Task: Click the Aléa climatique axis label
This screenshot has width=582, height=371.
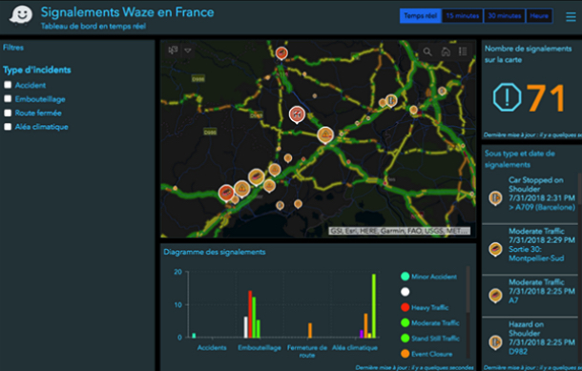Action: [355, 347]
